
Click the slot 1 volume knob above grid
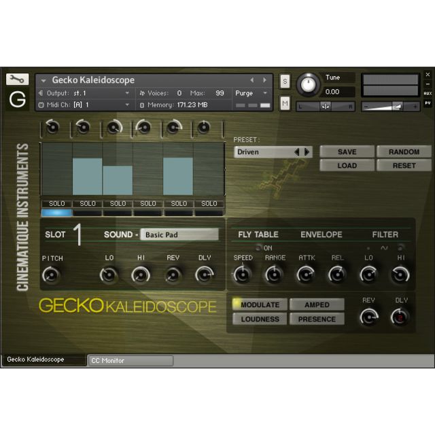[52, 127]
